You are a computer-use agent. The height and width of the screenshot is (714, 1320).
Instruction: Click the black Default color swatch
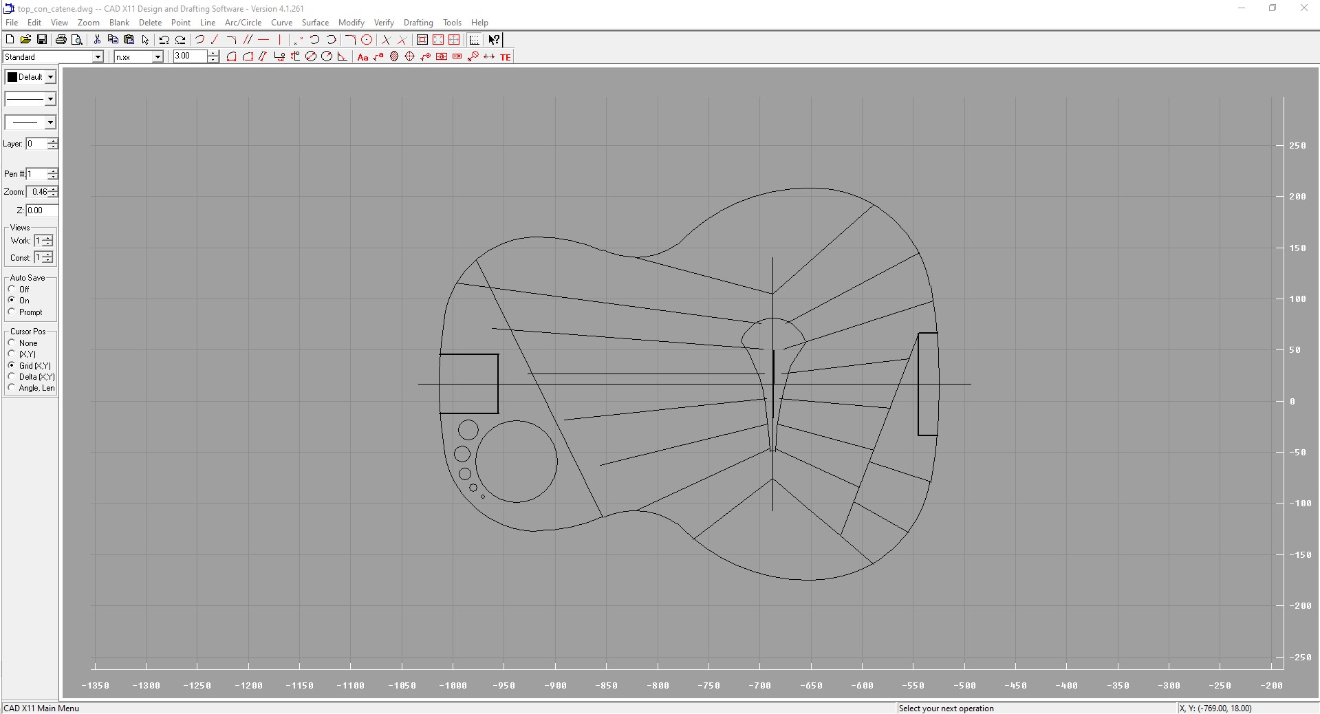12,77
